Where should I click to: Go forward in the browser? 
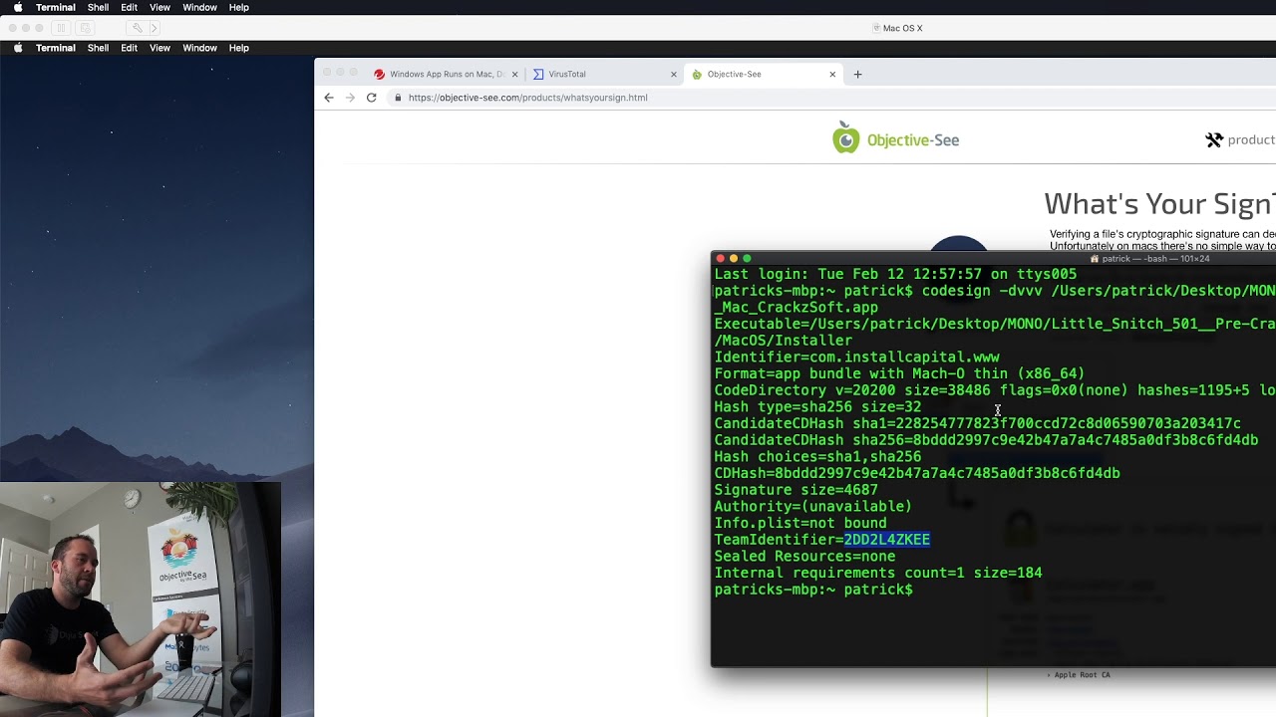(x=350, y=98)
